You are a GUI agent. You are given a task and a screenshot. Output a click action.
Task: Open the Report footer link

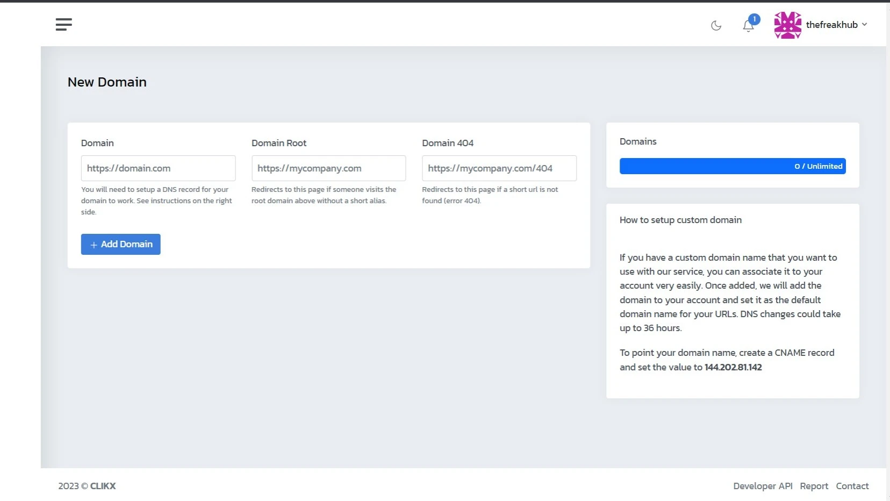pos(814,486)
